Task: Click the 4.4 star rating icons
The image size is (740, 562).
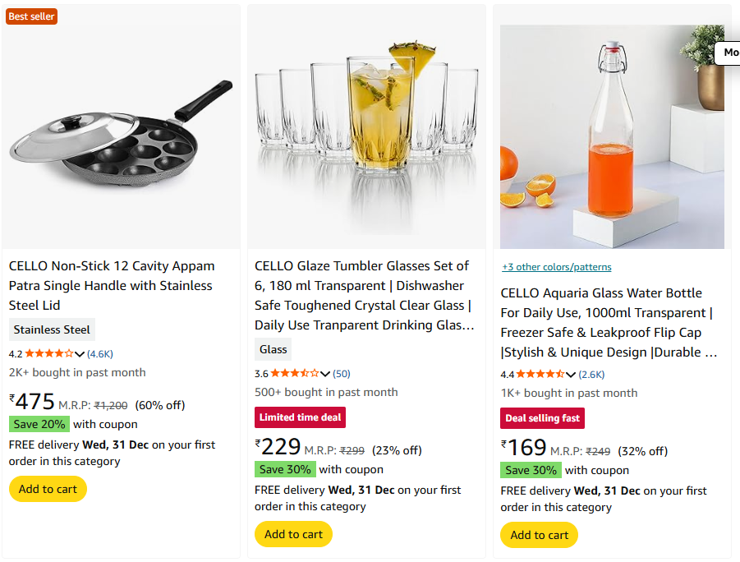Action: coord(541,375)
